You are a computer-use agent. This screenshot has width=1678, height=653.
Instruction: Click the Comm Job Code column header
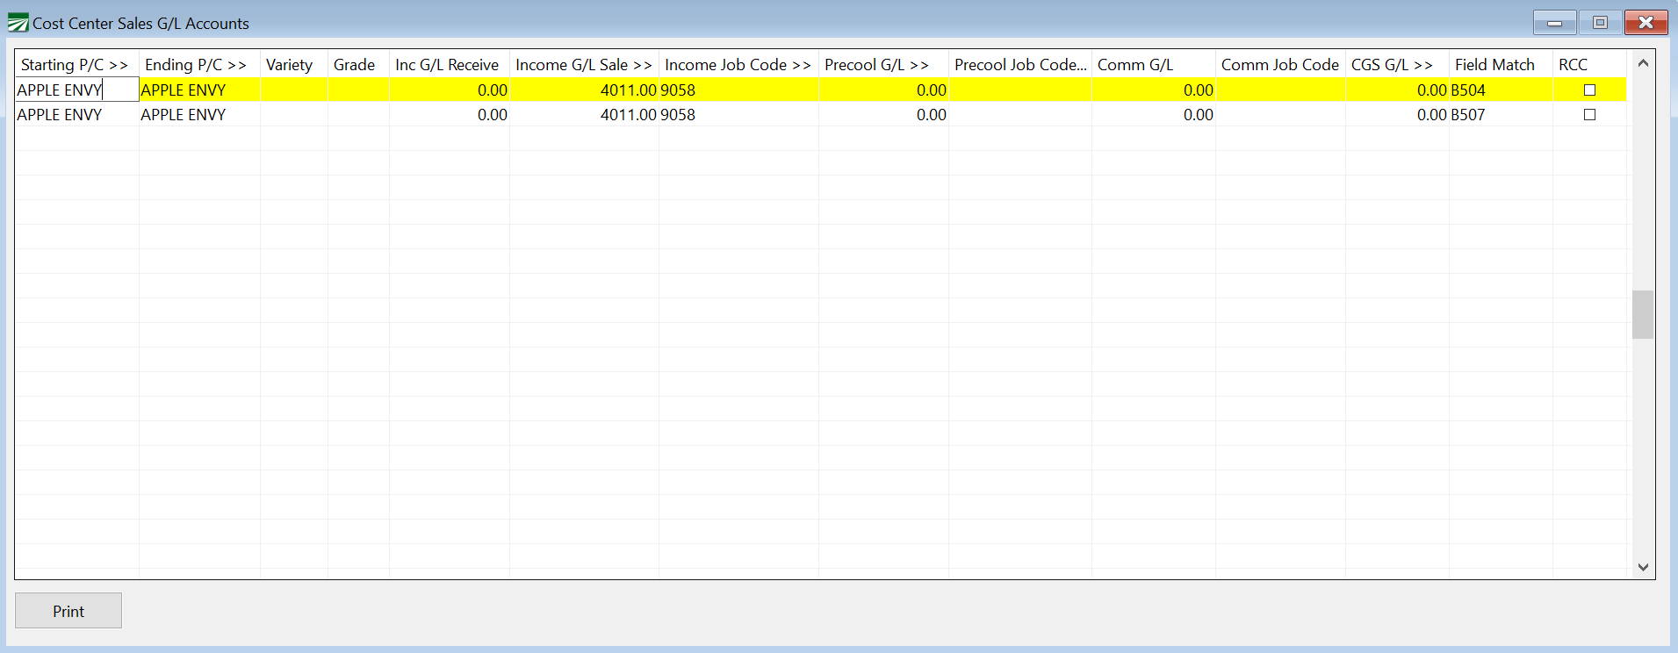point(1280,64)
